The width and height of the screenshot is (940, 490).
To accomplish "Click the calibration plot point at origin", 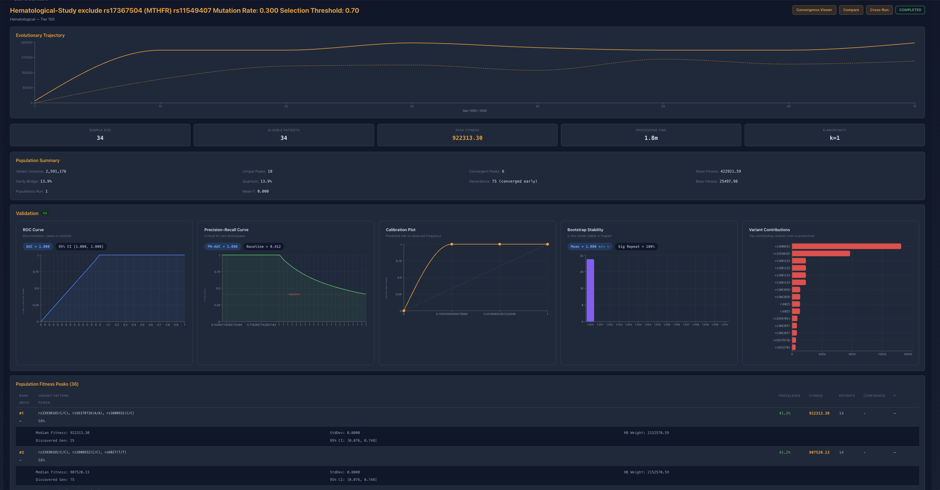I will coord(404,311).
